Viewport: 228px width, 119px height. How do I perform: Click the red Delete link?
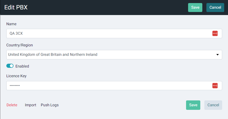pos(12,105)
